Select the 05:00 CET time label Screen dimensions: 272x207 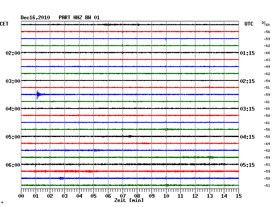13,137
